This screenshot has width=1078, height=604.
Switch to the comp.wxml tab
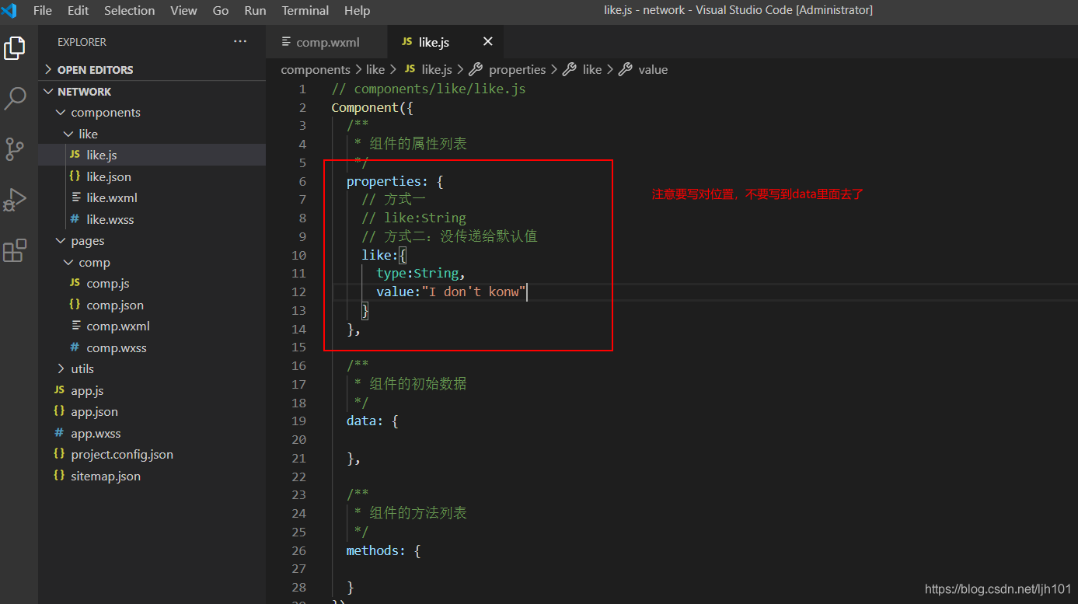click(327, 42)
